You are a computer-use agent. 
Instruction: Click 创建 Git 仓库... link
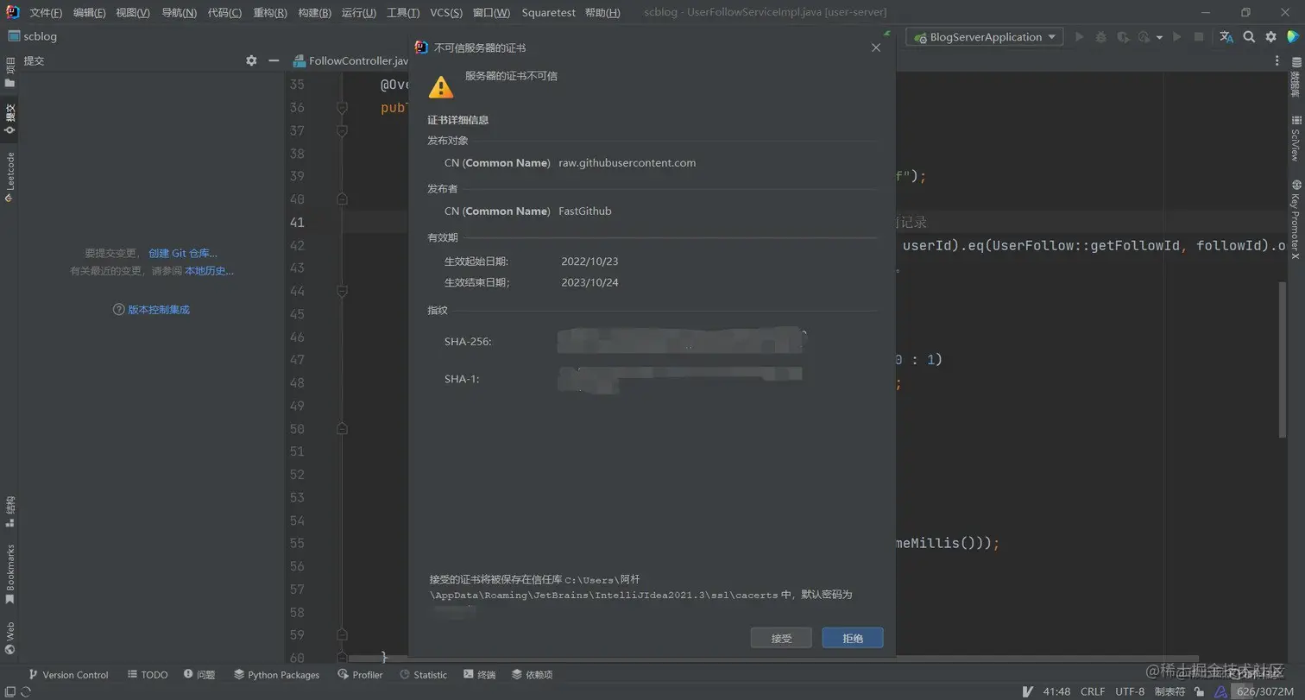(x=183, y=254)
